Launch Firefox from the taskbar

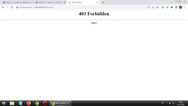tap(28, 103)
